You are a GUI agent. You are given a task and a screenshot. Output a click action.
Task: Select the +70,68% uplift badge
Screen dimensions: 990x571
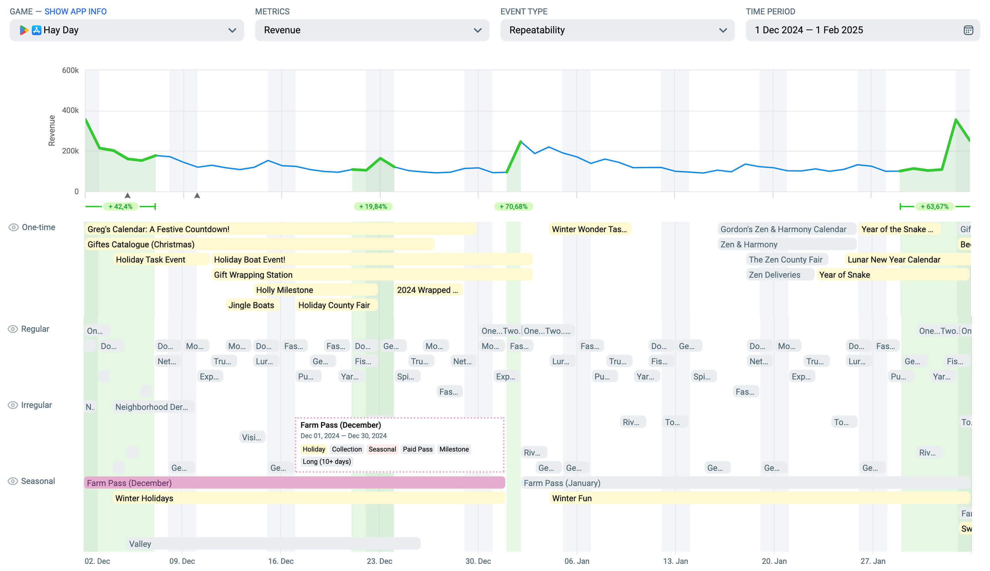(513, 207)
